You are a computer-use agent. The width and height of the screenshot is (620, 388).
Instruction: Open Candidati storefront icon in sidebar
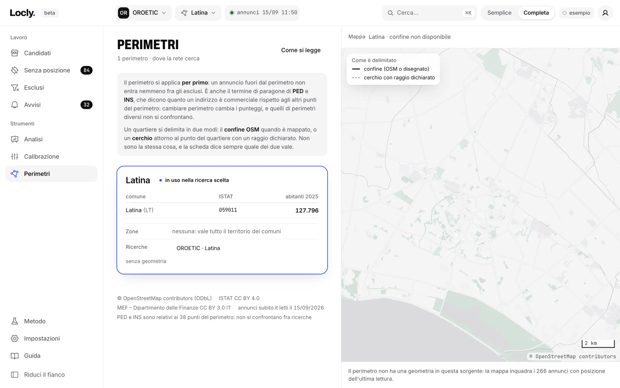click(x=15, y=53)
